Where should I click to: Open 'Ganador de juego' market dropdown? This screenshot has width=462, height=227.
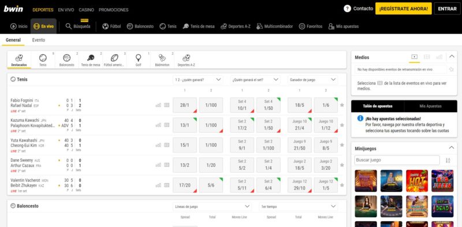[312, 80]
